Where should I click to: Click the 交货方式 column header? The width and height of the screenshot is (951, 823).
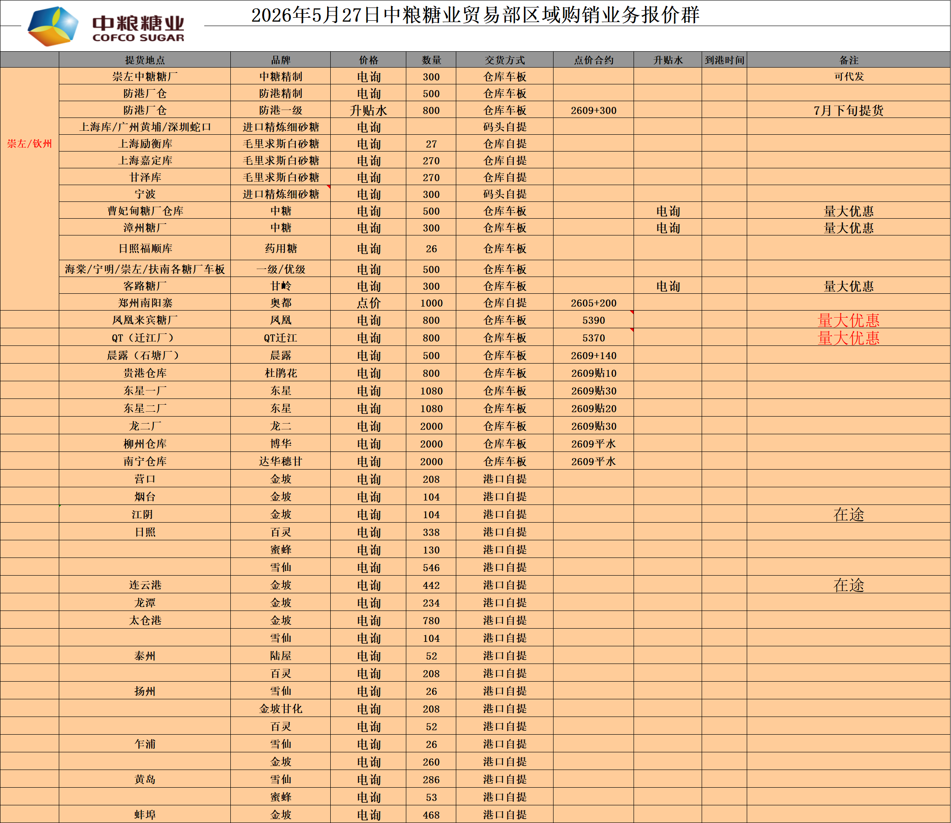pos(505,60)
